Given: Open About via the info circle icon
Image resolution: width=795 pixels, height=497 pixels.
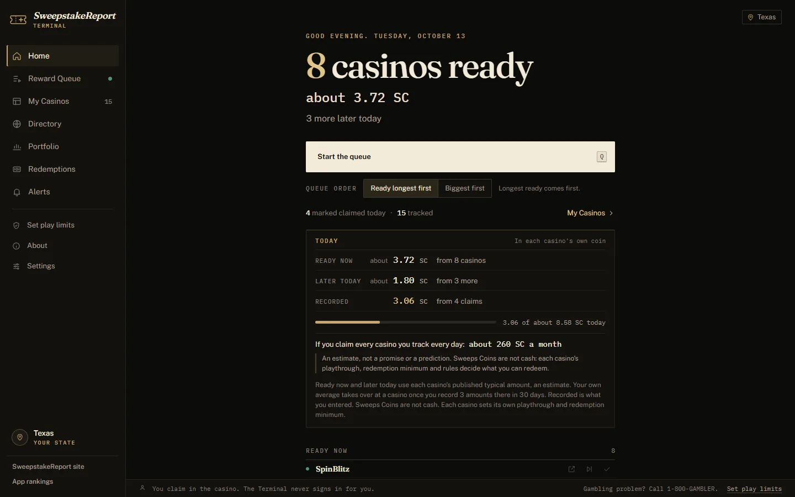Looking at the screenshot, I should [x=17, y=246].
